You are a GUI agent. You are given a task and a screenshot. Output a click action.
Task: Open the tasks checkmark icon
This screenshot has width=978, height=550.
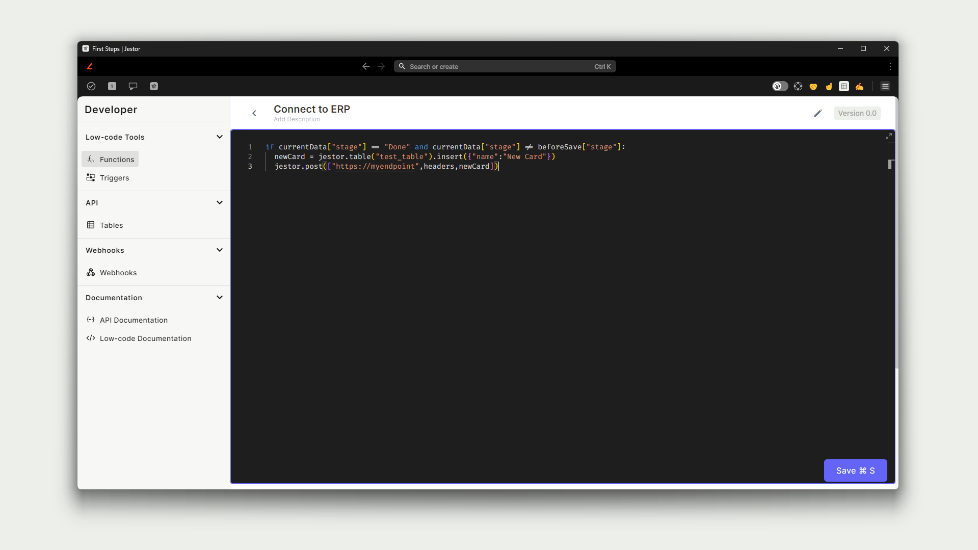click(91, 86)
